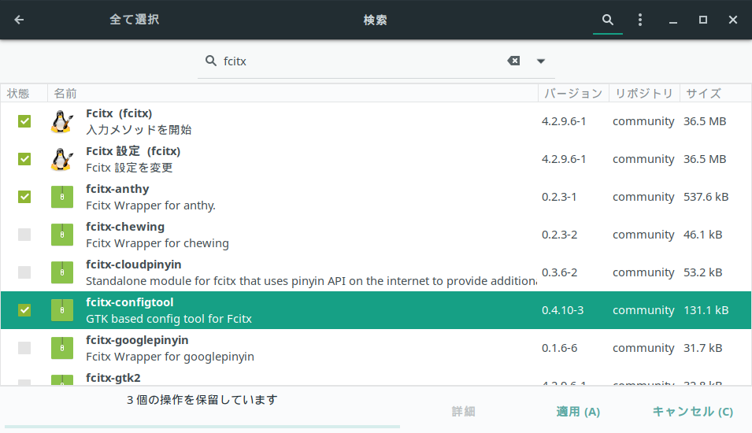
Task: Select the fcitx-cloudpinyin package name
Action: pyautogui.click(x=133, y=265)
